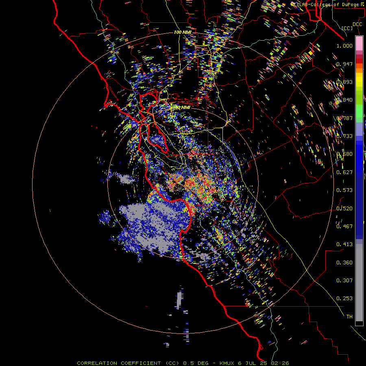The width and height of the screenshot is (366, 366).
Task: Click the TH label at the legend bottom
Action: (349, 317)
